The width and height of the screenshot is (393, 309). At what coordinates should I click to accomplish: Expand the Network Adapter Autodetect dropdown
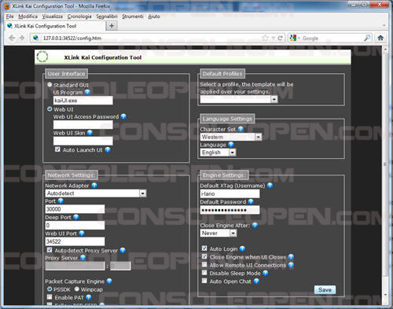point(96,193)
